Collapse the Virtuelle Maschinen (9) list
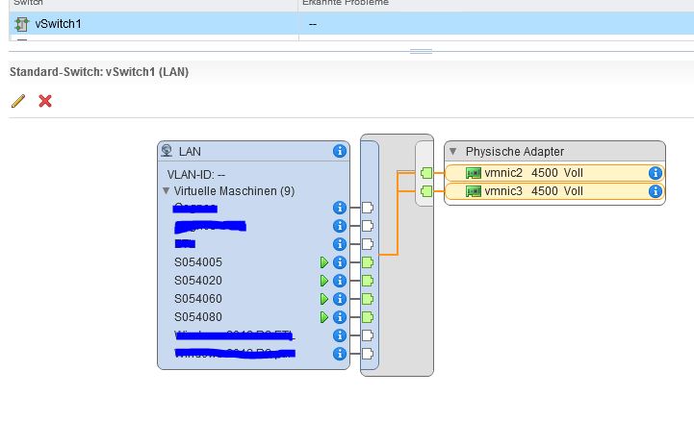The image size is (694, 421). pyautogui.click(x=167, y=191)
